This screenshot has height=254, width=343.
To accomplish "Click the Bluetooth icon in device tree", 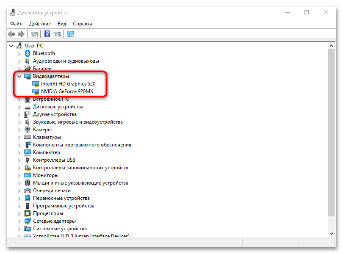I will pyautogui.click(x=28, y=53).
